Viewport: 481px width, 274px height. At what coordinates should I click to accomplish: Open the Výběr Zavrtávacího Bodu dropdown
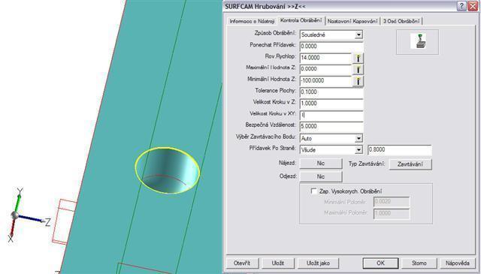(358, 139)
